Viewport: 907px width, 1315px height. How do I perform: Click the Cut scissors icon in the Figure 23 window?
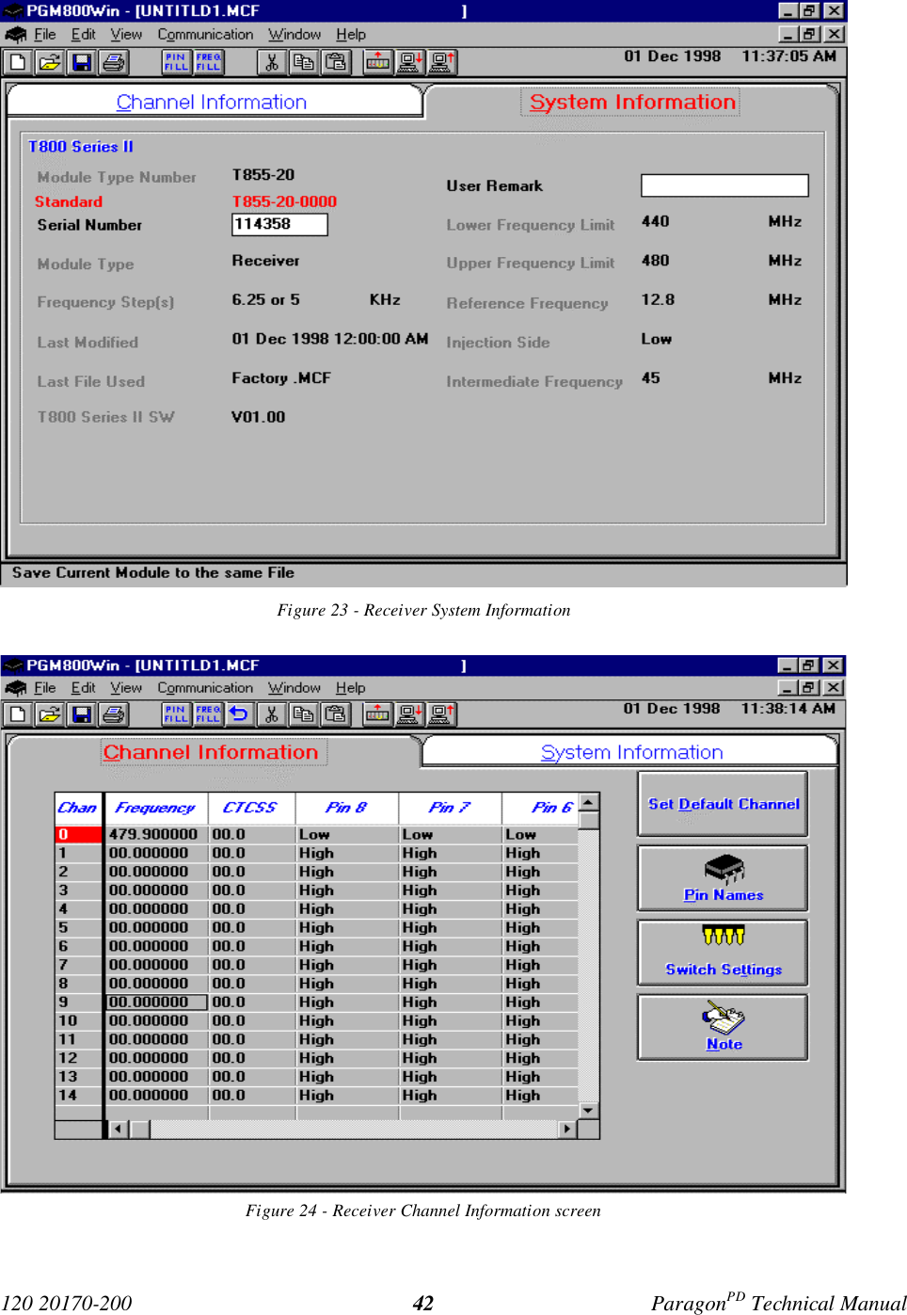pos(272,62)
